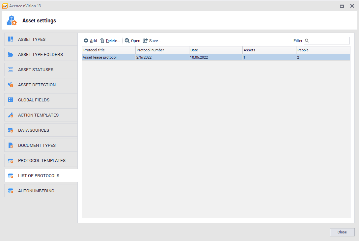The image size is (359, 241).
Task: Focus the Filter search field
Action: [x=329, y=41]
